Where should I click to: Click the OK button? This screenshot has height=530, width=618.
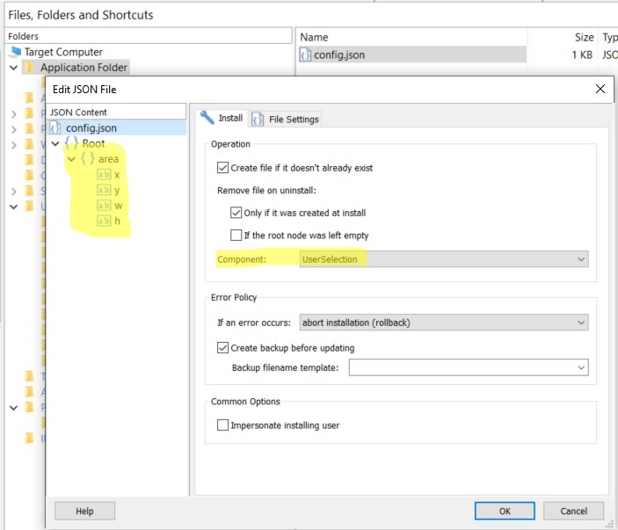point(504,511)
